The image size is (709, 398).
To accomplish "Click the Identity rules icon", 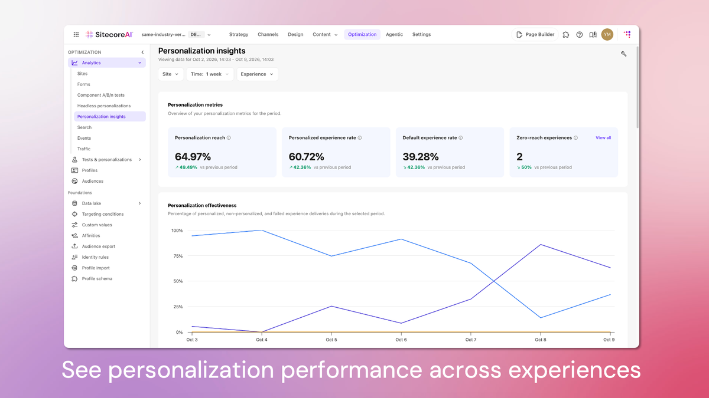I will 74,257.
